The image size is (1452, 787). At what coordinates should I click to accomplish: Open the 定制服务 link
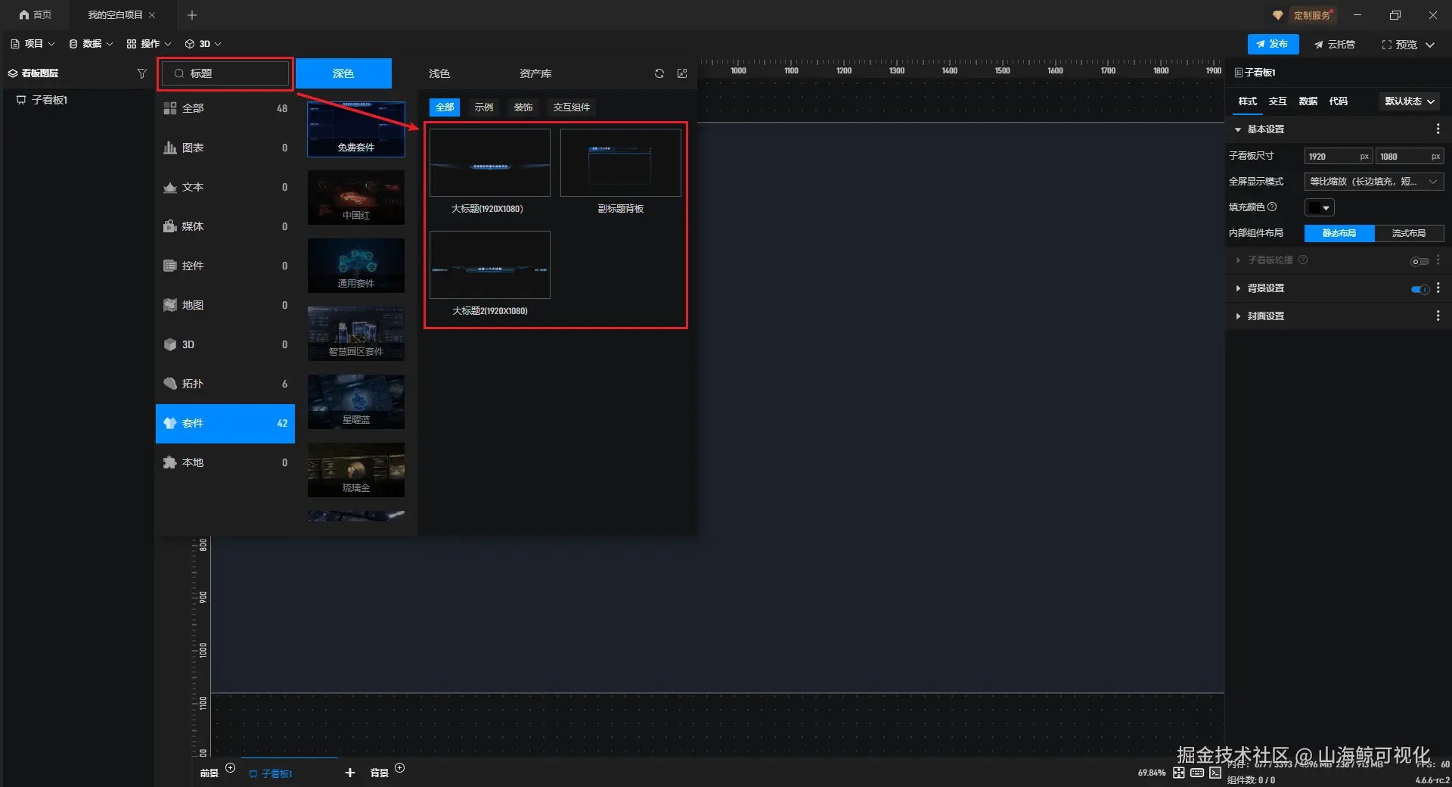point(1312,15)
